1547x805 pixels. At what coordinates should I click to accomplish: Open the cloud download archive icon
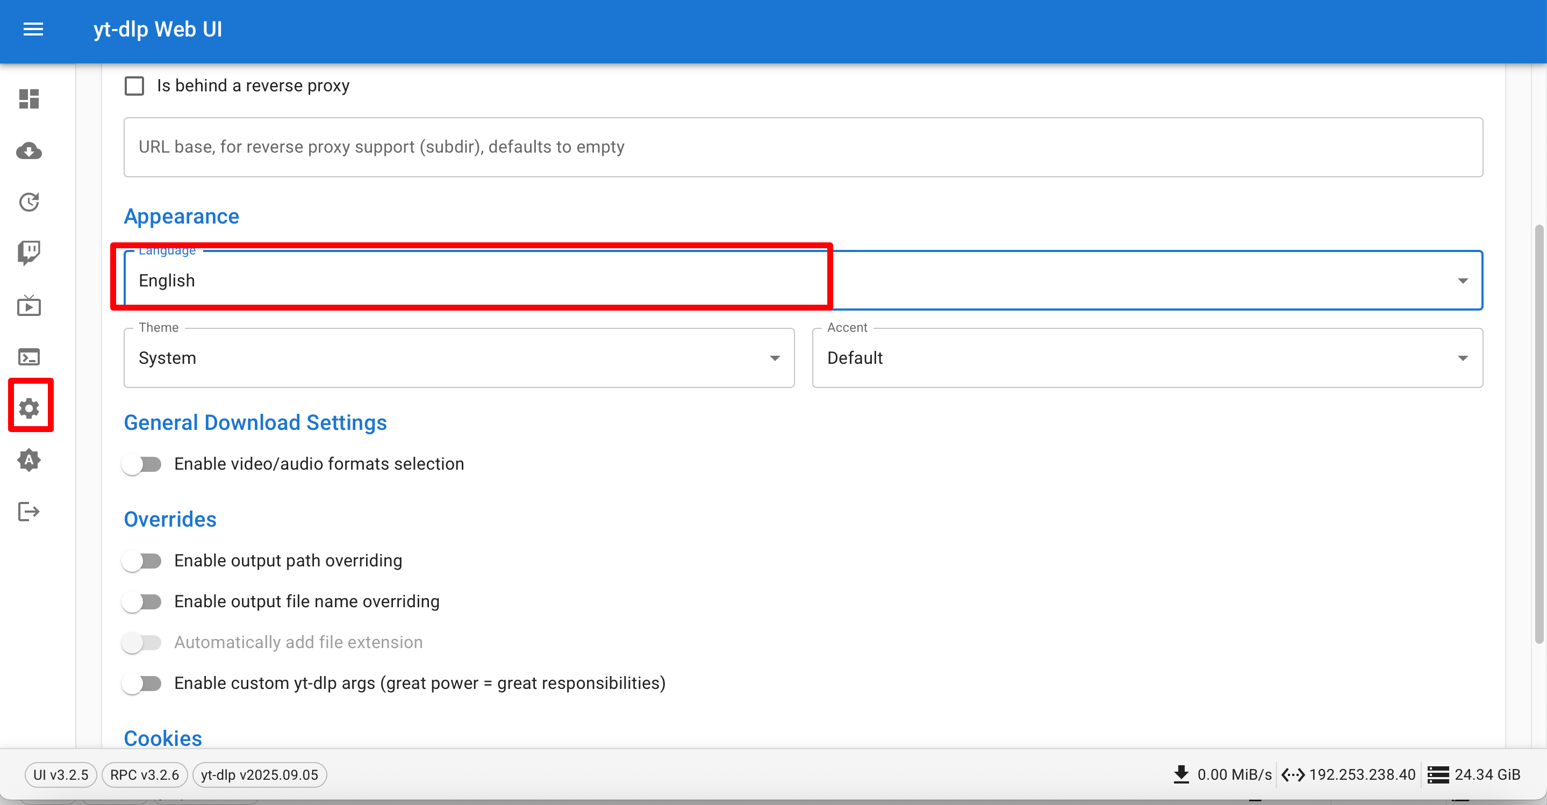(x=29, y=150)
